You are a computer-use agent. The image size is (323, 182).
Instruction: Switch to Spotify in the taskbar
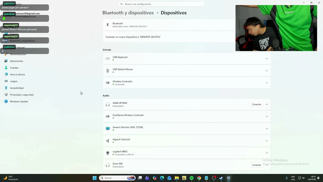coord(192,178)
